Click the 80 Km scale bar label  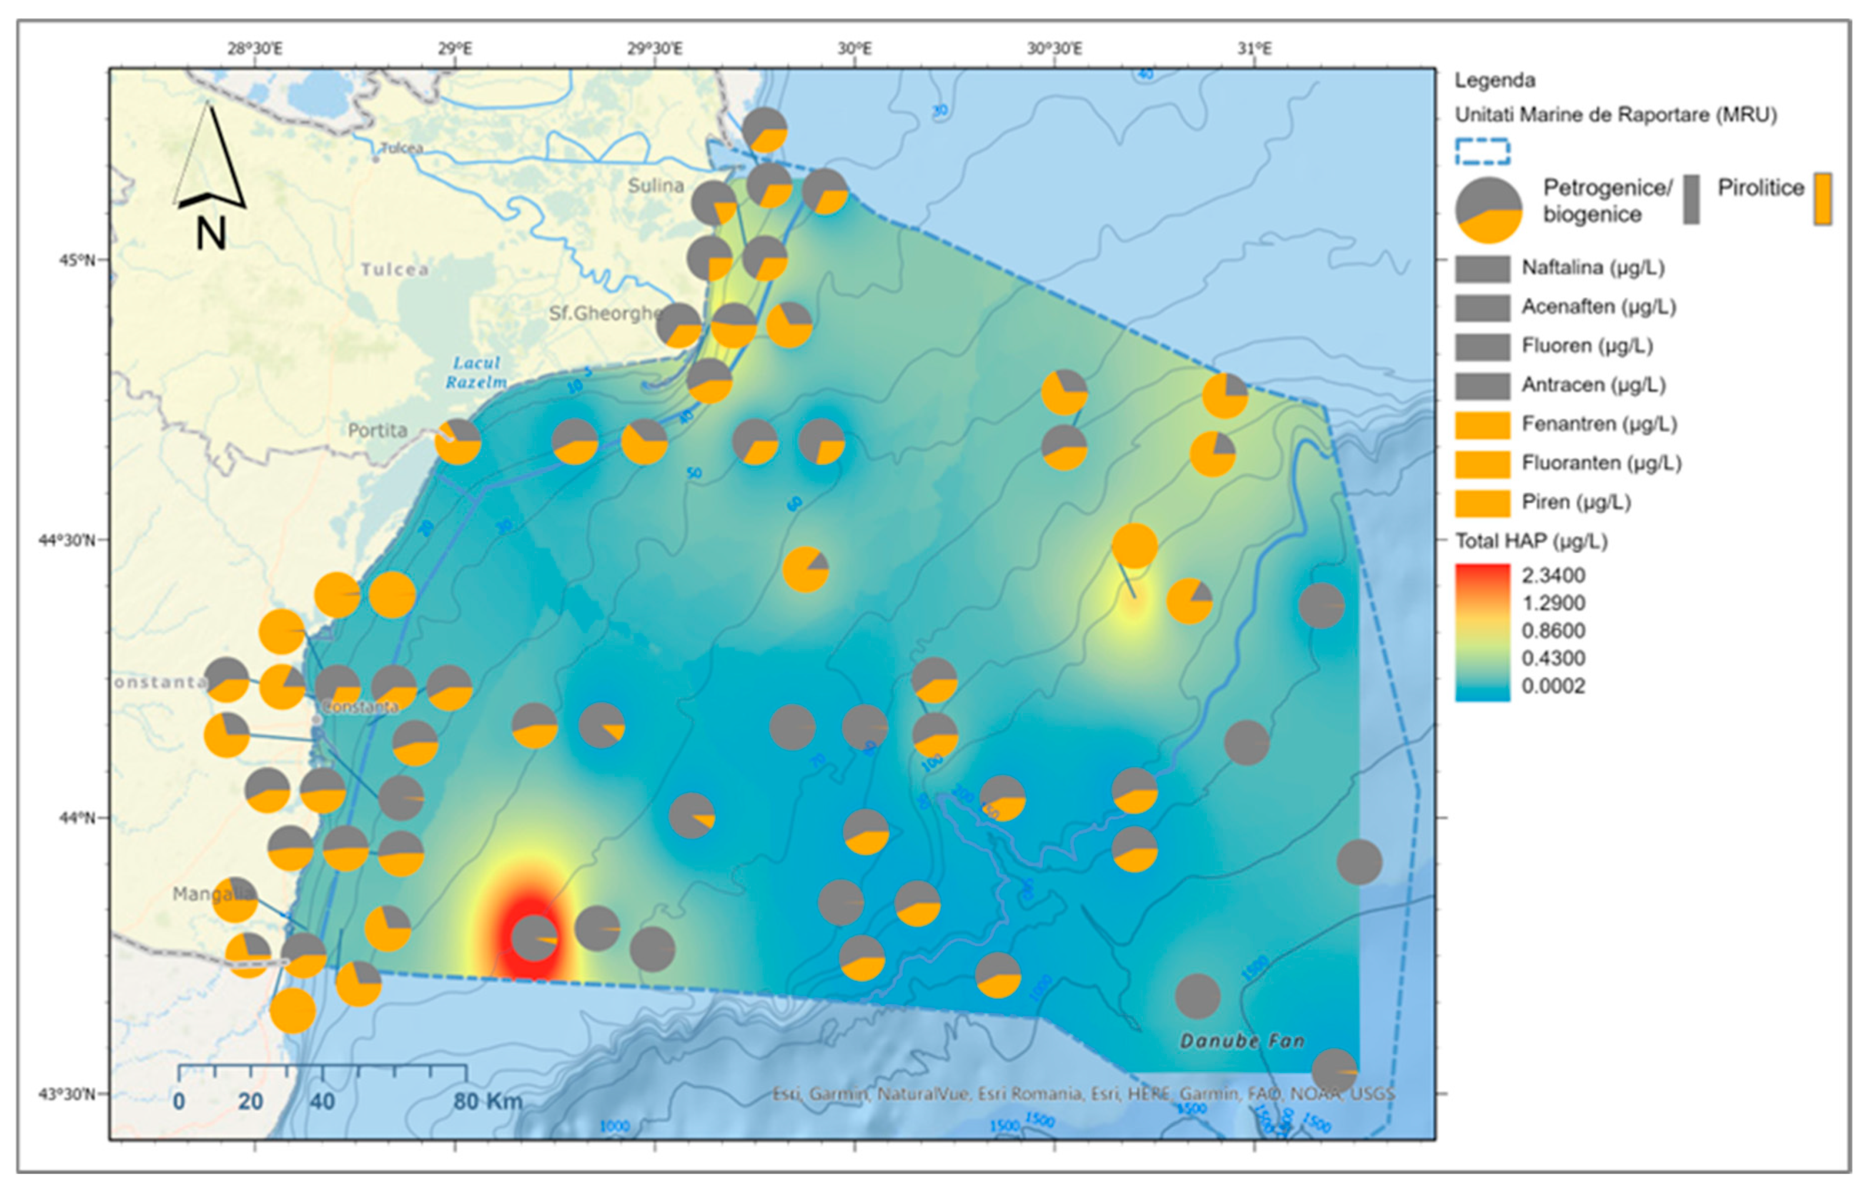[x=487, y=1101]
